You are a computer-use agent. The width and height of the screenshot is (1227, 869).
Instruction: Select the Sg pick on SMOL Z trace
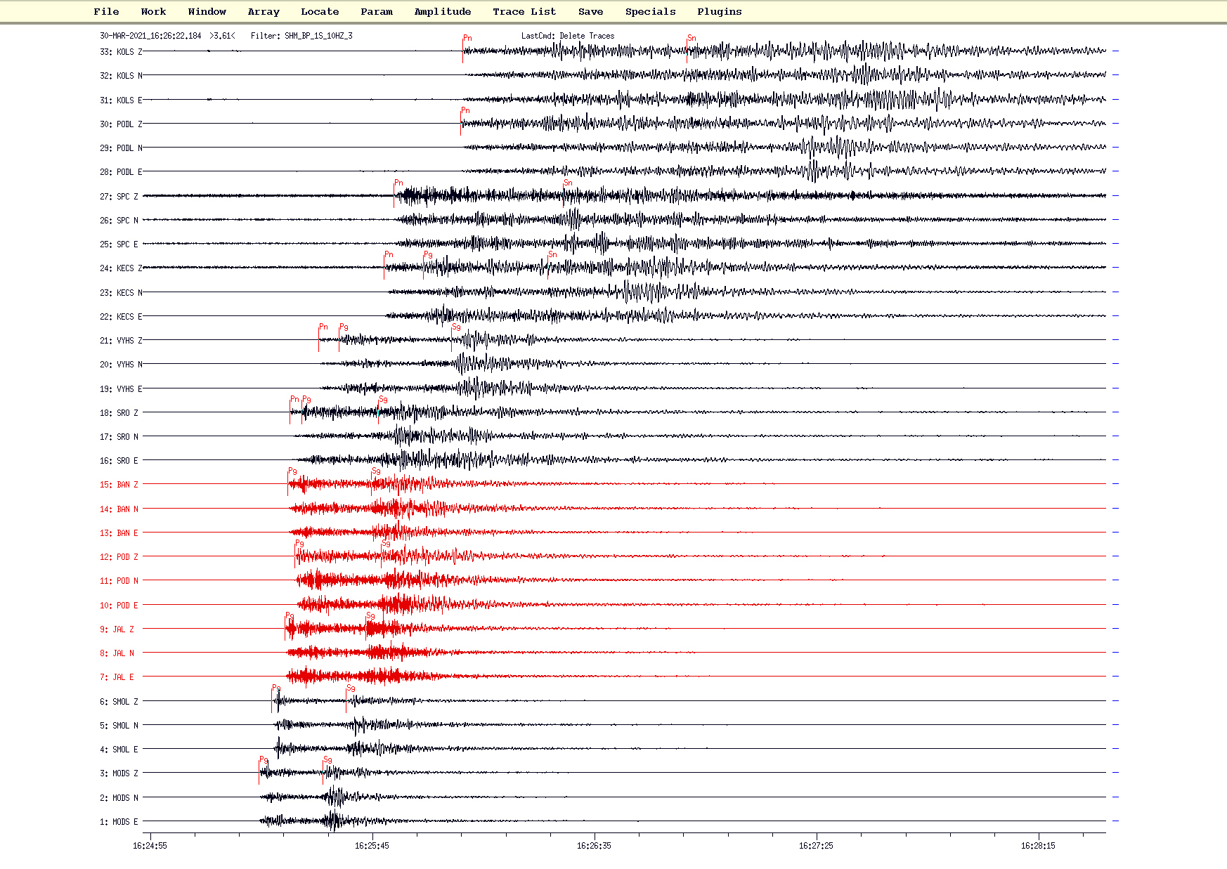pos(350,688)
